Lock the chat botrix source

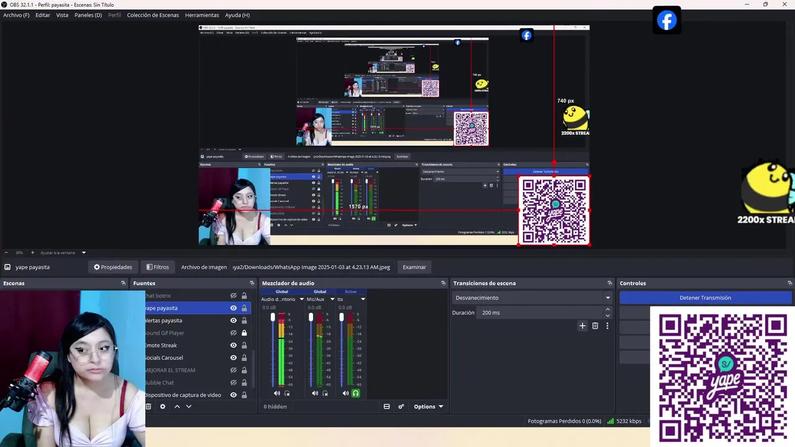pyautogui.click(x=244, y=296)
